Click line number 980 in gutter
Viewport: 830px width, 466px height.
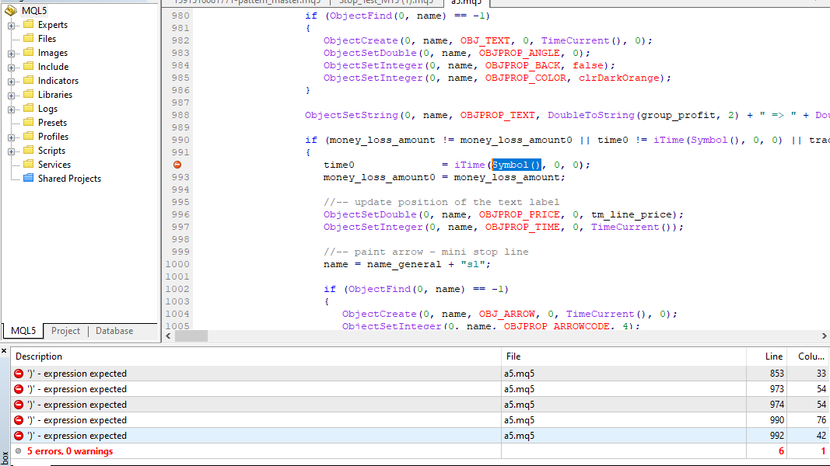tap(180, 16)
